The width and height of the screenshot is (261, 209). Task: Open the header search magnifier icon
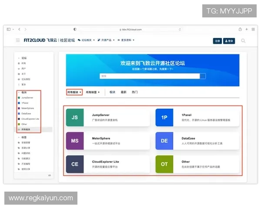coord(243,40)
